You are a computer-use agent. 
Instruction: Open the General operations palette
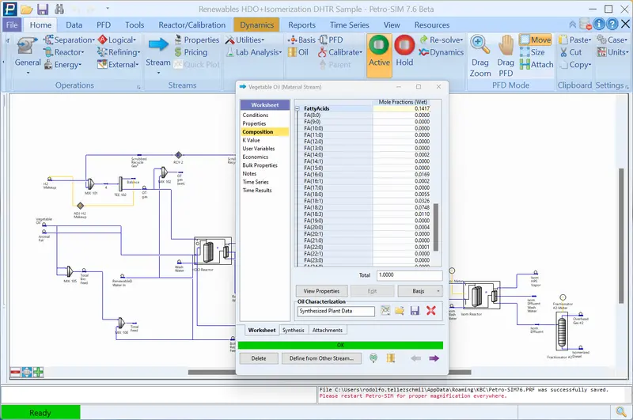pyautogui.click(x=28, y=55)
